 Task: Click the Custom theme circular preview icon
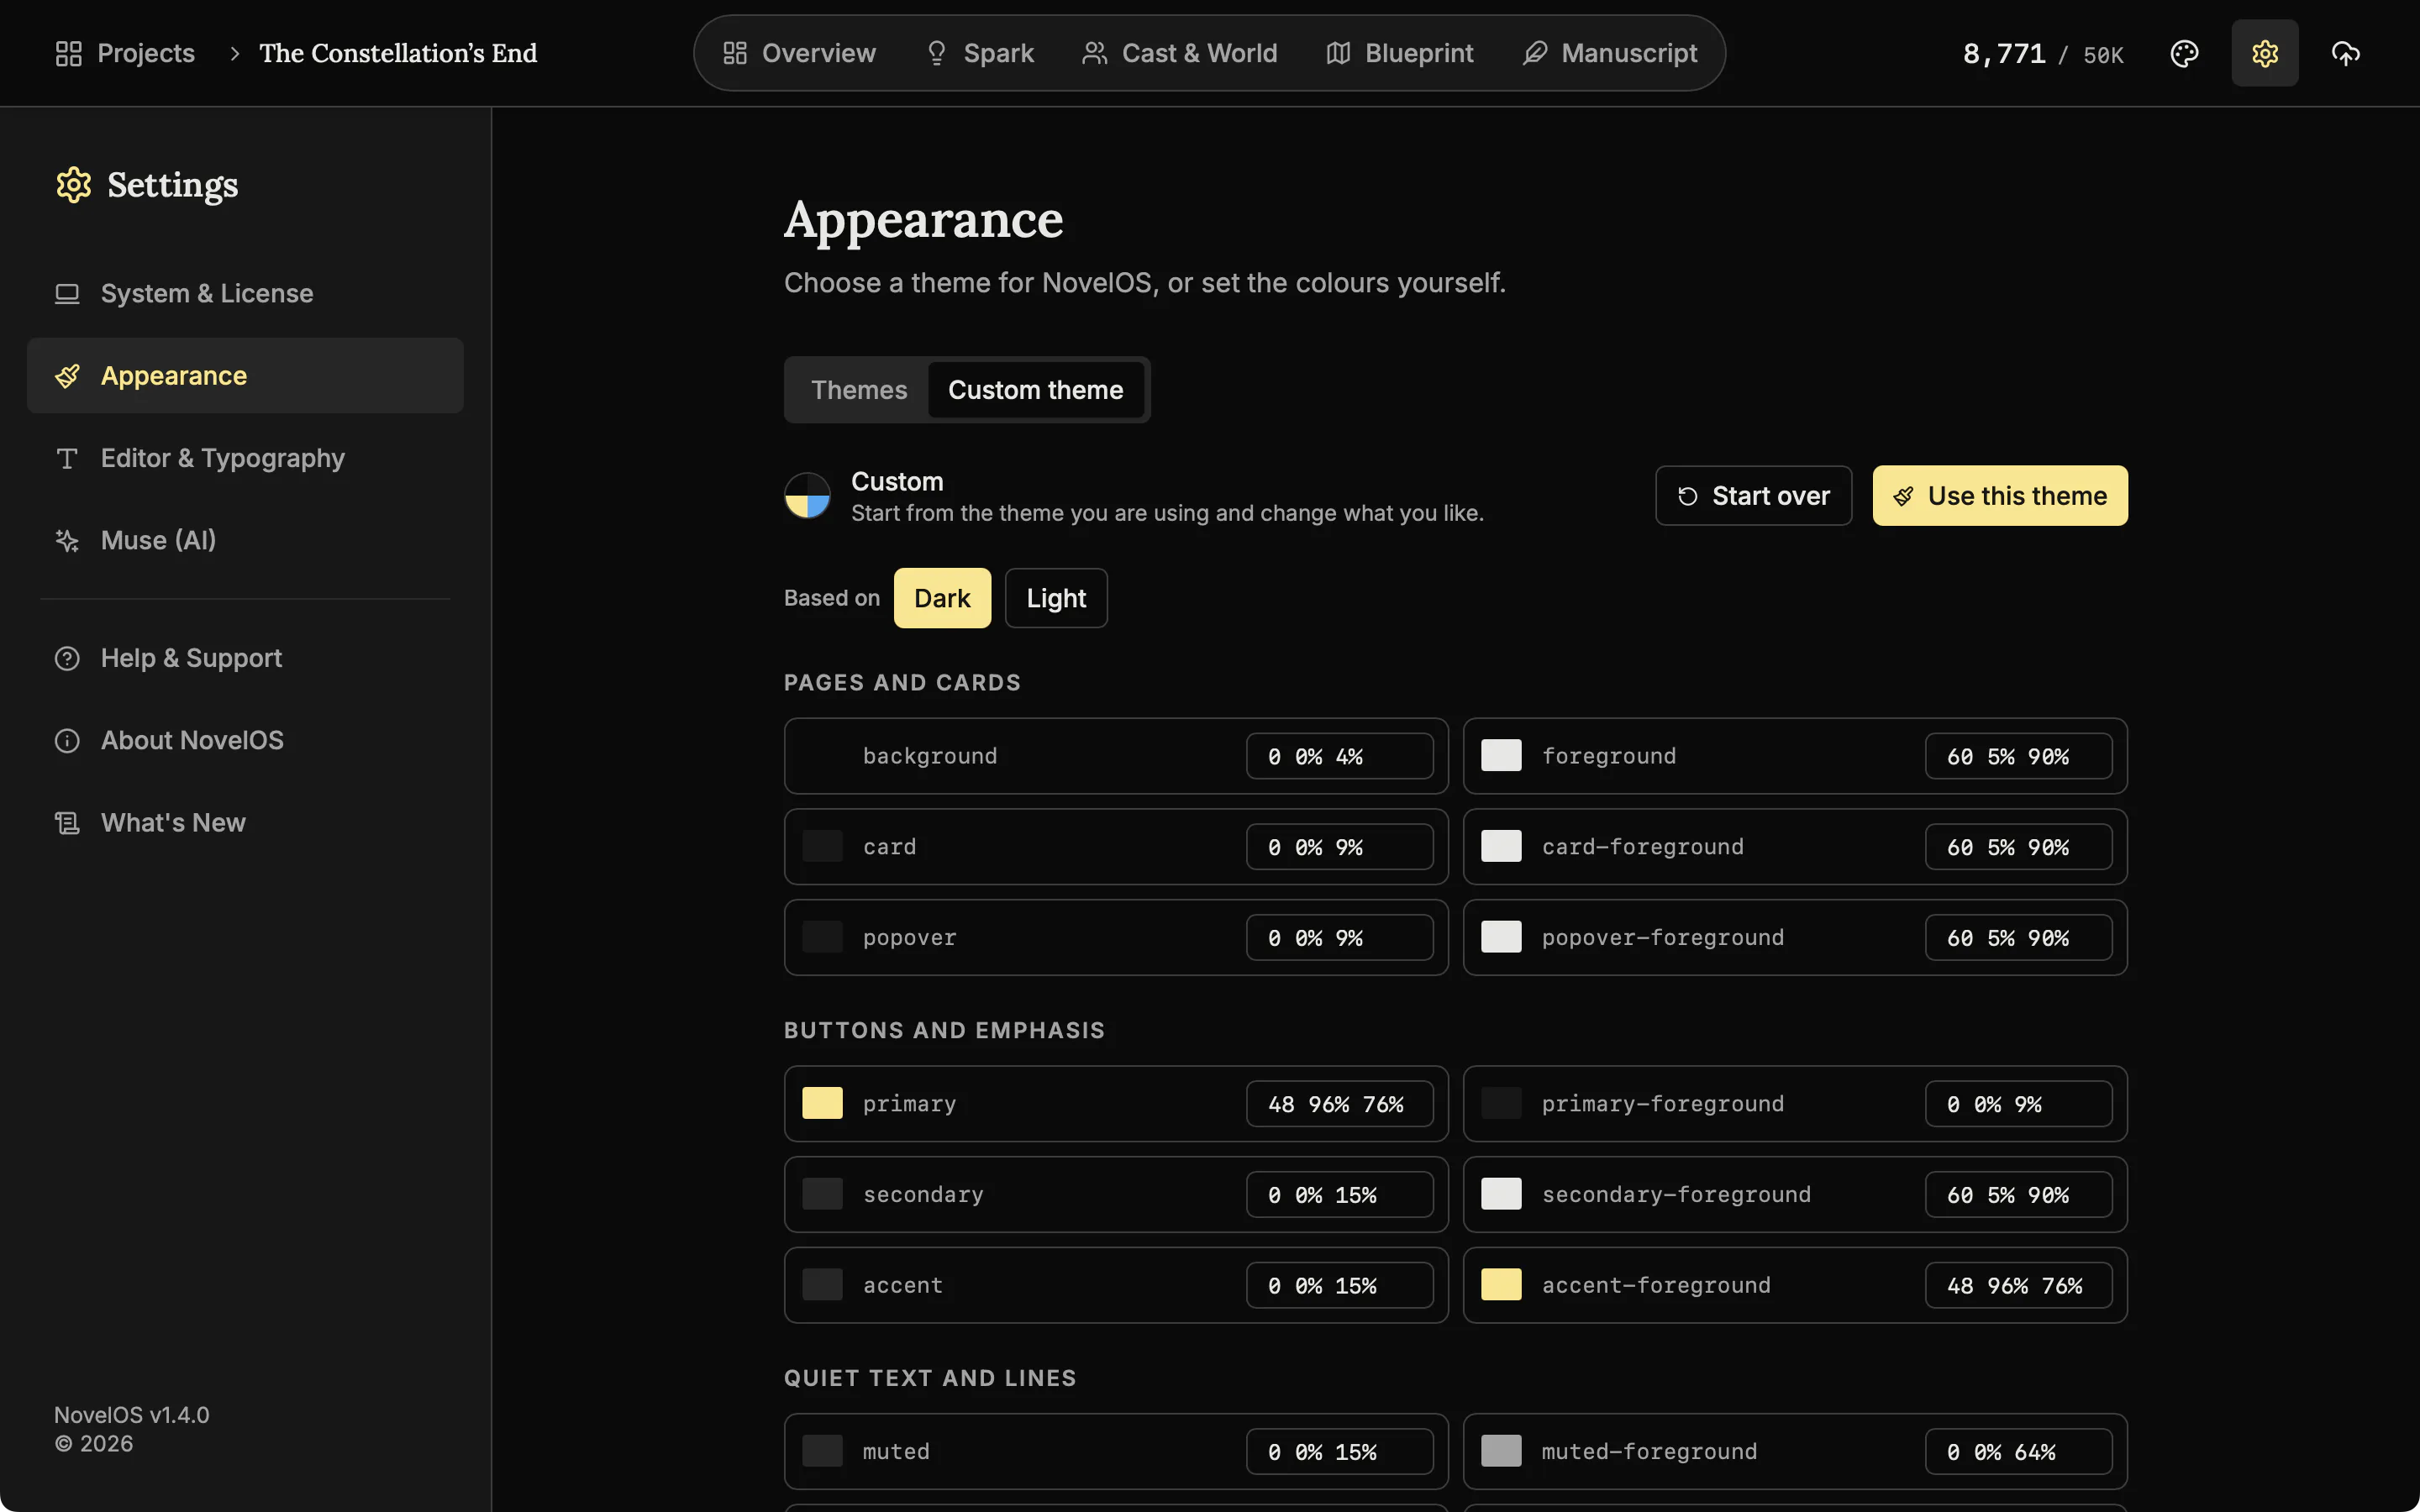point(807,495)
